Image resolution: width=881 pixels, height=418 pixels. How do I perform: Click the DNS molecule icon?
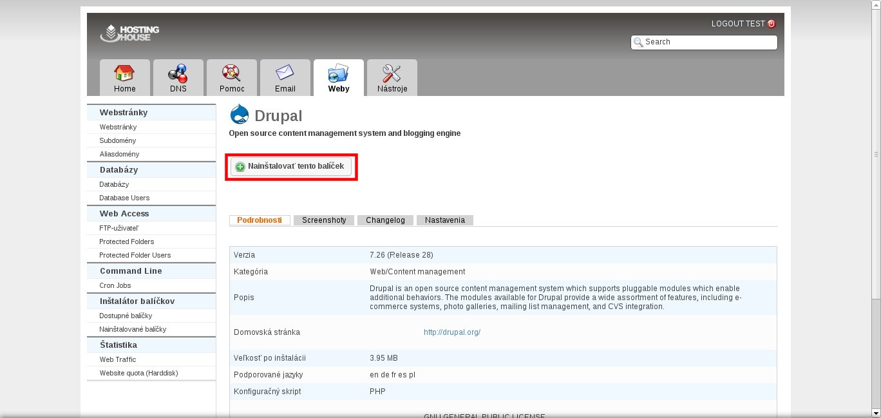tap(178, 73)
